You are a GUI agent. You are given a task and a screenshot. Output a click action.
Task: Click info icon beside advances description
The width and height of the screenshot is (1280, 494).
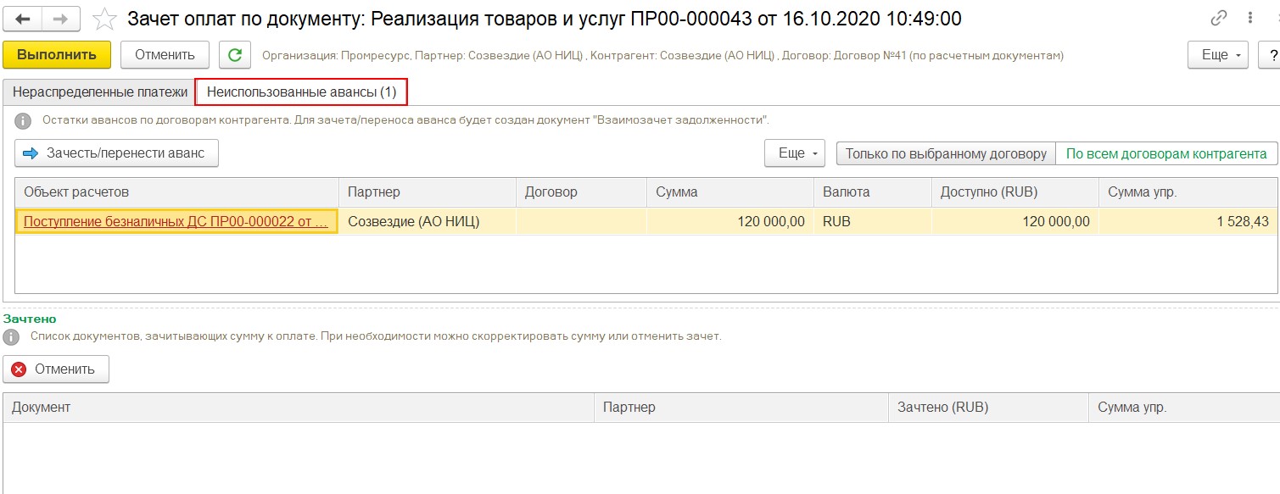(x=23, y=121)
